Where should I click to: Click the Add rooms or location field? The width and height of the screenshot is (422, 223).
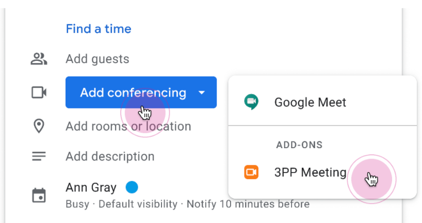(x=128, y=126)
